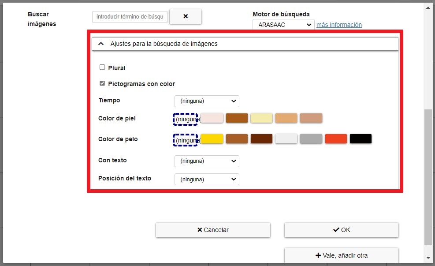Select the blonde yellow hair color swatch

pos(212,138)
